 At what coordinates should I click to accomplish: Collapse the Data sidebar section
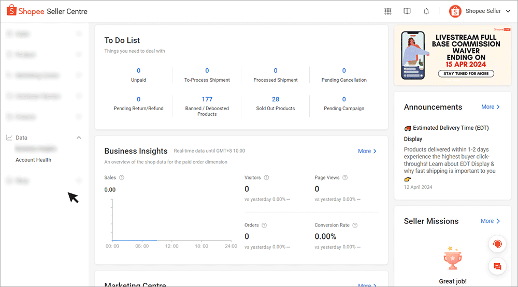pos(79,138)
